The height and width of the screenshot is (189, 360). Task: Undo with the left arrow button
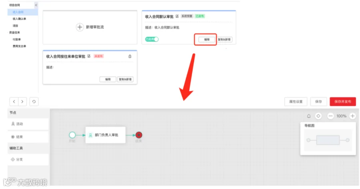tap(14, 101)
